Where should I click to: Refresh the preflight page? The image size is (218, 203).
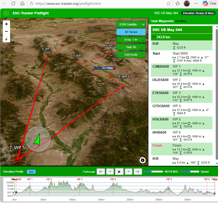(13, 4)
